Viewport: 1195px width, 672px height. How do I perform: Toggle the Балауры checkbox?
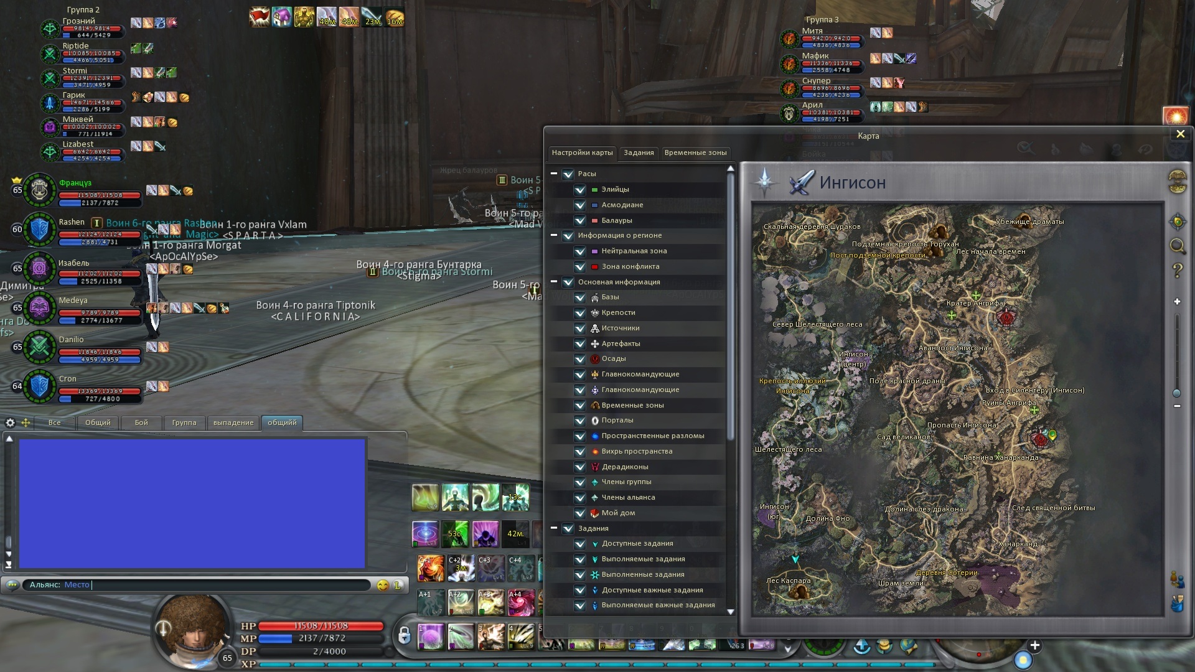(x=579, y=221)
